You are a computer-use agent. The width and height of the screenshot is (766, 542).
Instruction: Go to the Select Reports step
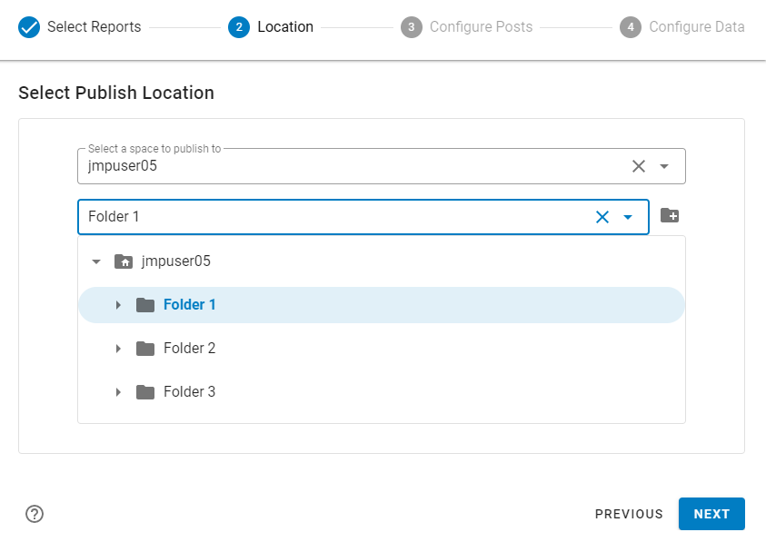(91, 26)
